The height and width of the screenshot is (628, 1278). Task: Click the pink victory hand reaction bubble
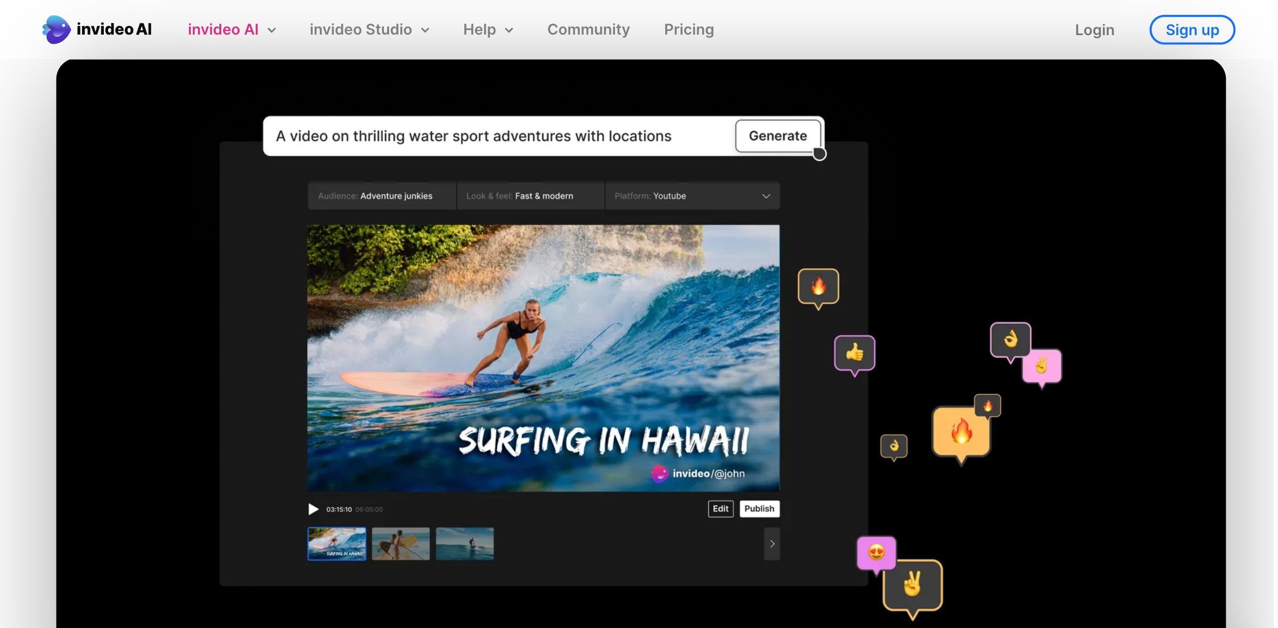pos(1042,366)
